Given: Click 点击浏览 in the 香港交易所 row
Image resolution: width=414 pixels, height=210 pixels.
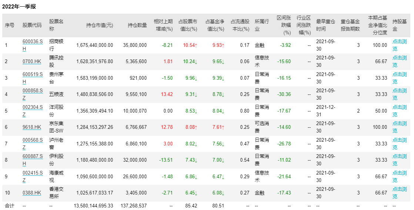Looking at the screenshot, I should (x=400, y=193).
